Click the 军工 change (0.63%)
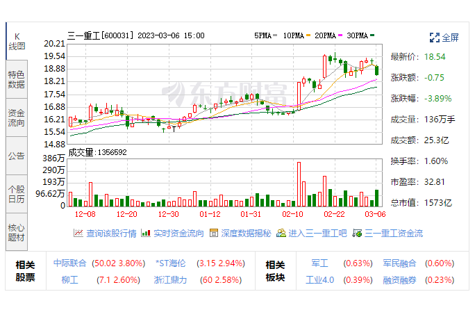Image resolution: width=475 pixels, height=310 pixels. click(x=358, y=263)
